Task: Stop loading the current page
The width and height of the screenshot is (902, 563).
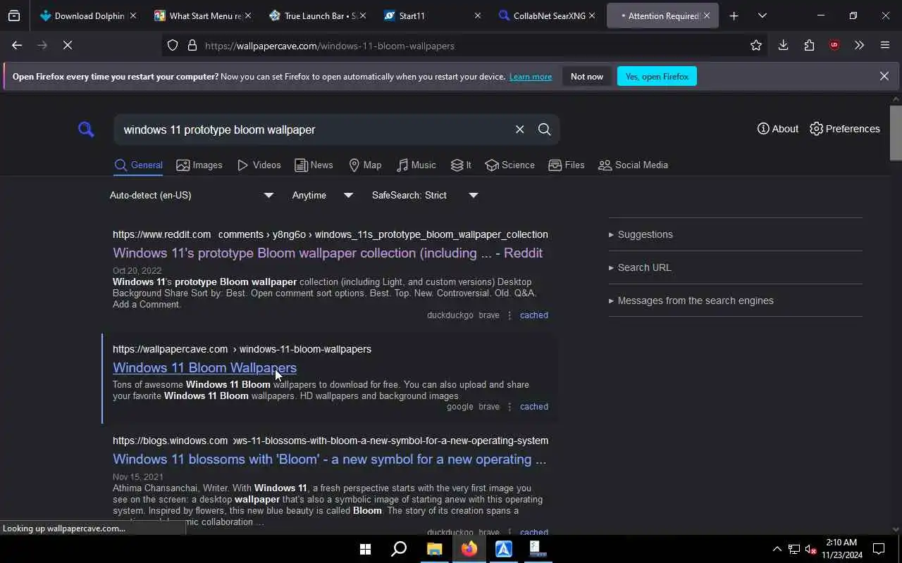Action: coord(68,45)
